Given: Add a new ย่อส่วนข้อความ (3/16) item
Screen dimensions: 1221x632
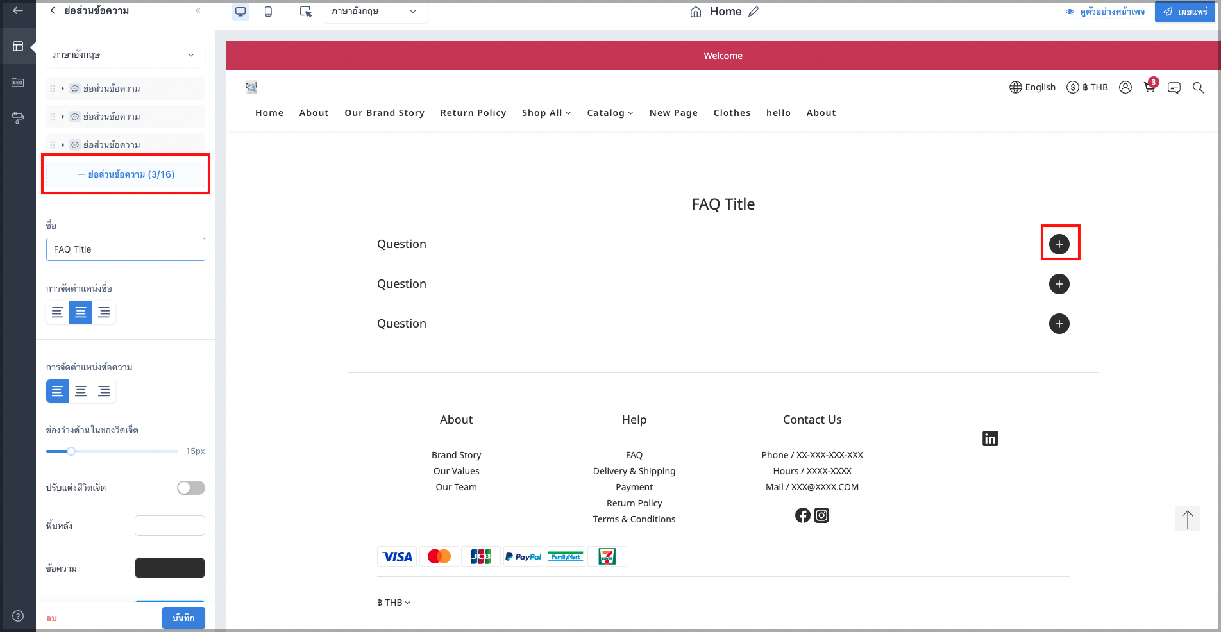Looking at the screenshot, I should pyautogui.click(x=126, y=174).
